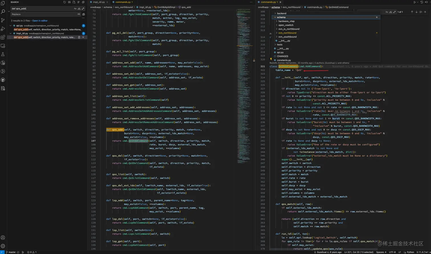Go to the previous match in the find widget
Viewport: 431px width, 254px height.
click(x=412, y=12)
